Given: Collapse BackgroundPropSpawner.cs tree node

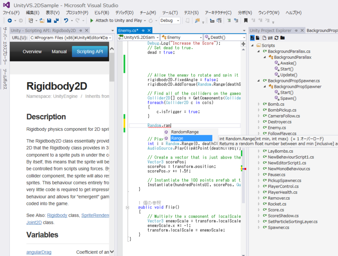Looking at the screenshot, I should [259, 81].
